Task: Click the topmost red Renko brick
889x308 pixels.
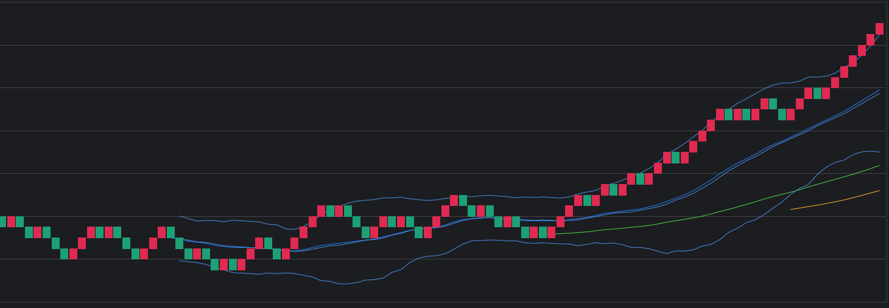Action: click(879, 29)
